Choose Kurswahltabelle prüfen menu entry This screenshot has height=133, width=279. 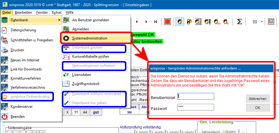coord(90,56)
